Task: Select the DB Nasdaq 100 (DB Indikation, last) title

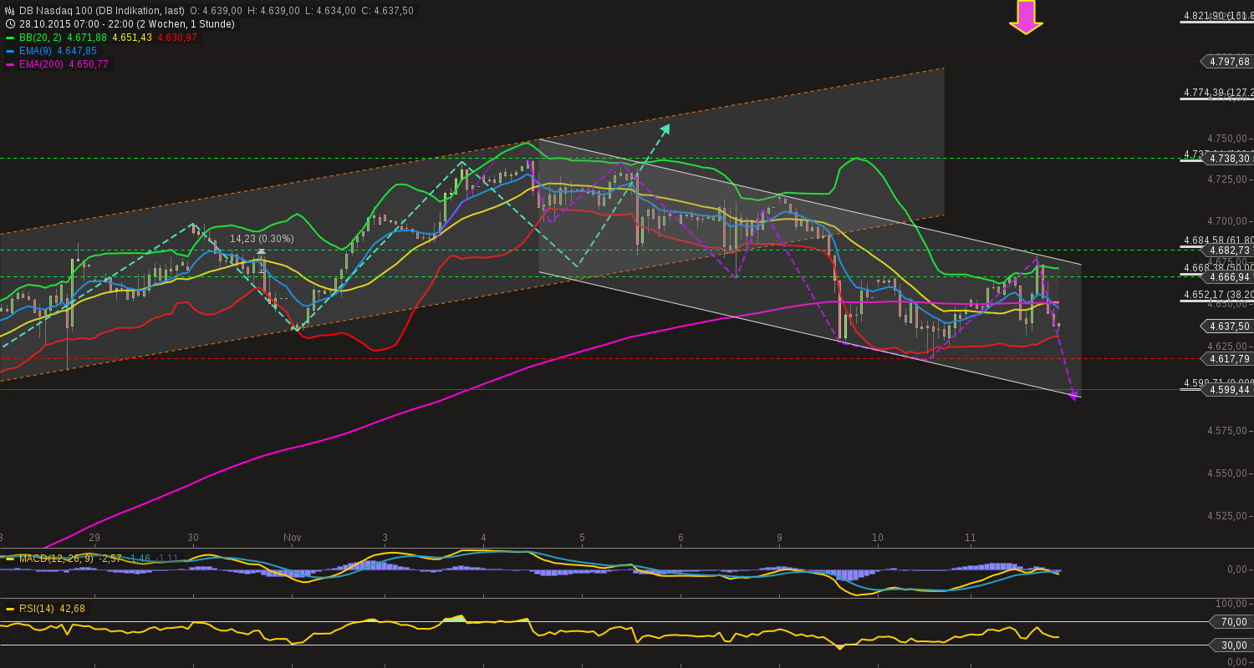Action: pos(102,11)
